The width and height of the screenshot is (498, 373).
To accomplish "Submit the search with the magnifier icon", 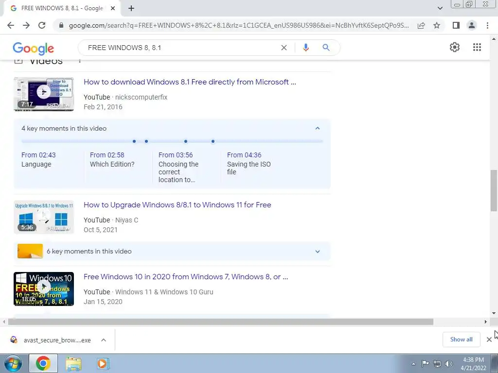I will pos(326,48).
